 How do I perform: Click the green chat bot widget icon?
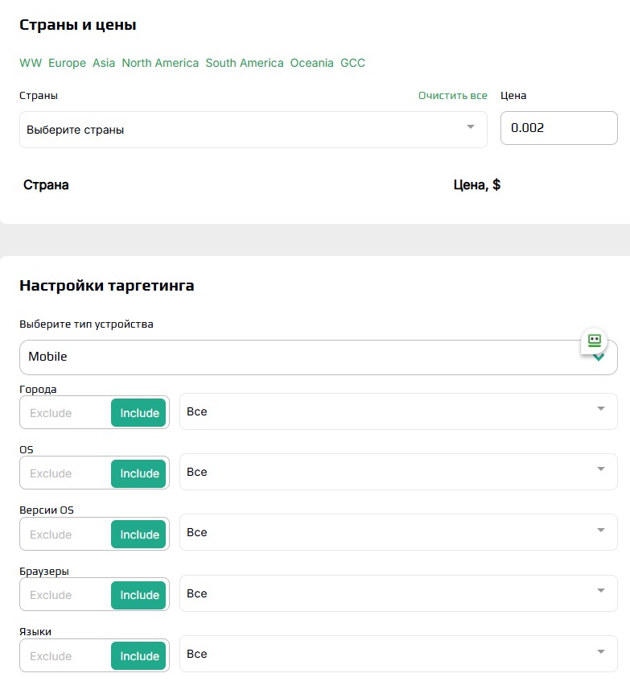click(595, 341)
